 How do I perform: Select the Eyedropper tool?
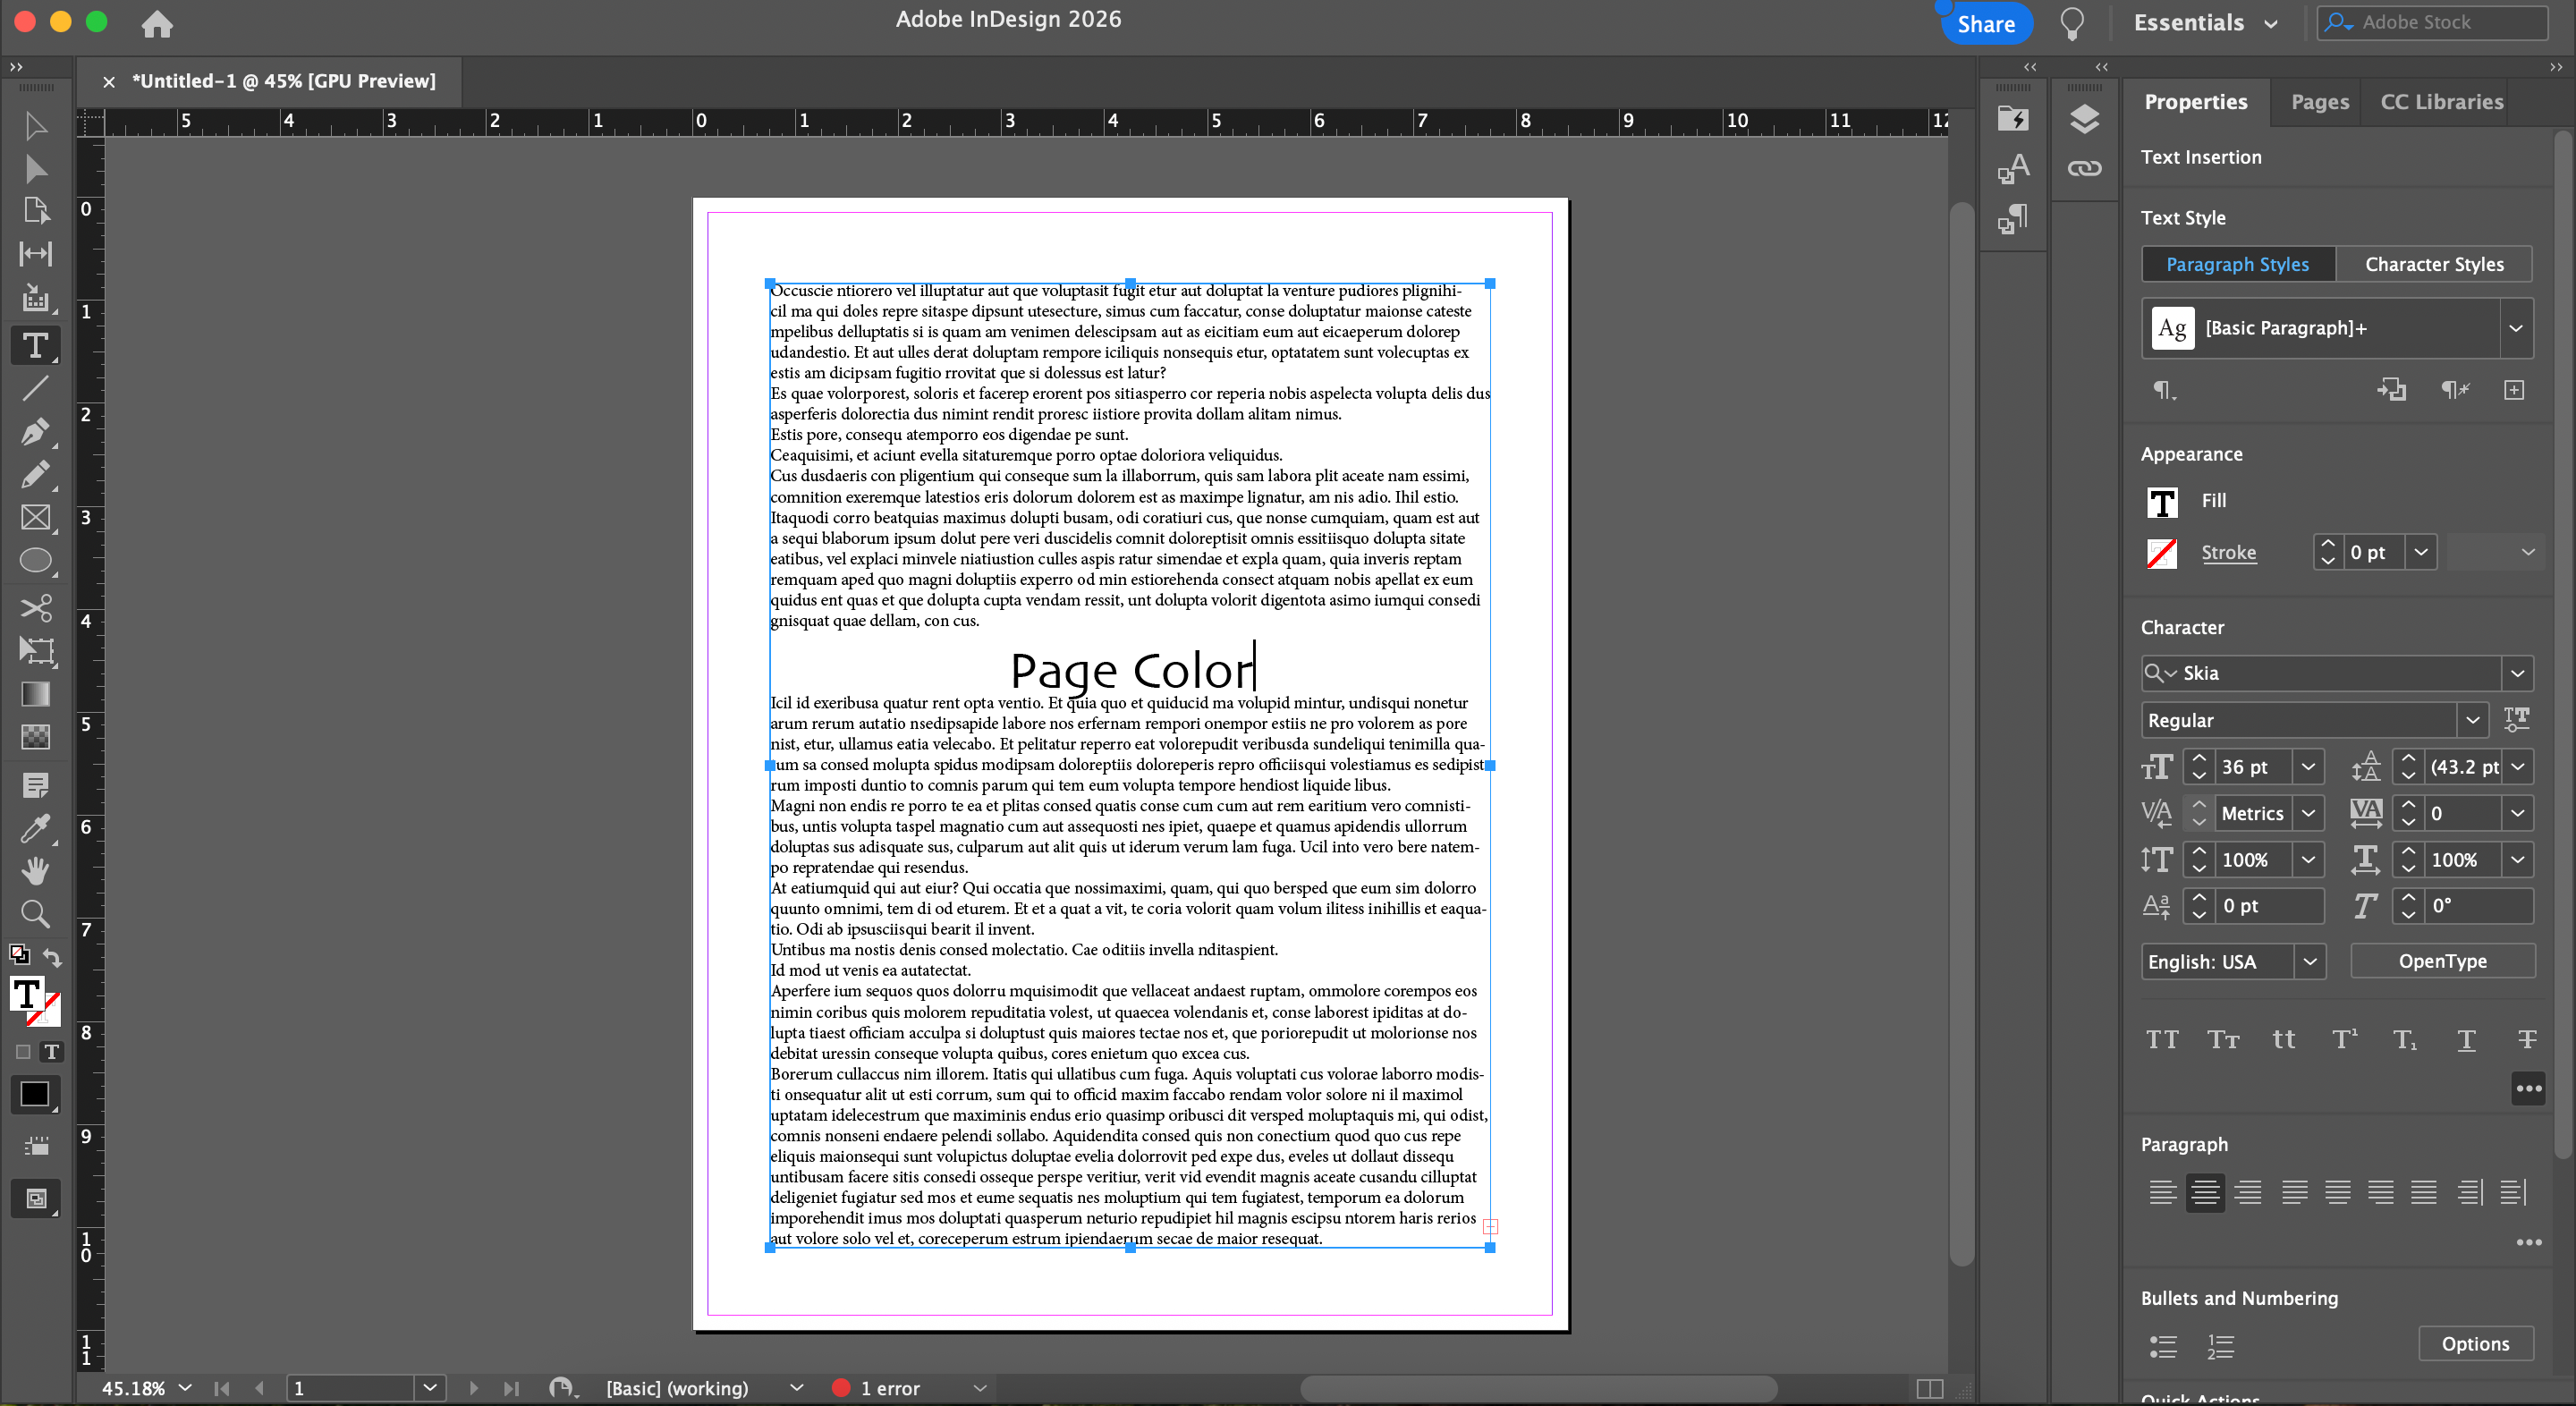tap(35, 829)
